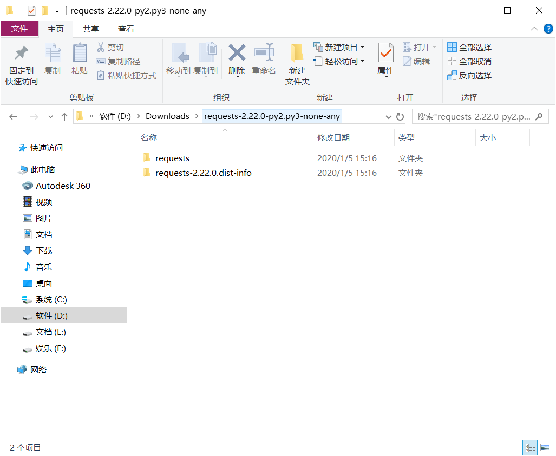Go forward with the right arrow
Image resolution: width=556 pixels, height=456 pixels.
34,116
